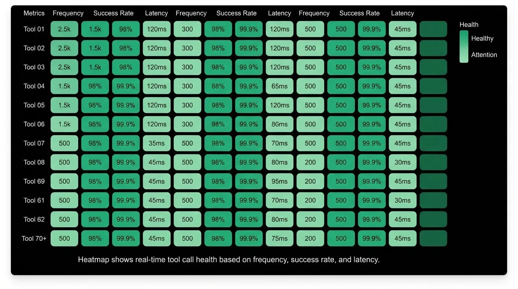Click the Health gradient color bar
Screen dimensions: 518x289
(x=464, y=47)
